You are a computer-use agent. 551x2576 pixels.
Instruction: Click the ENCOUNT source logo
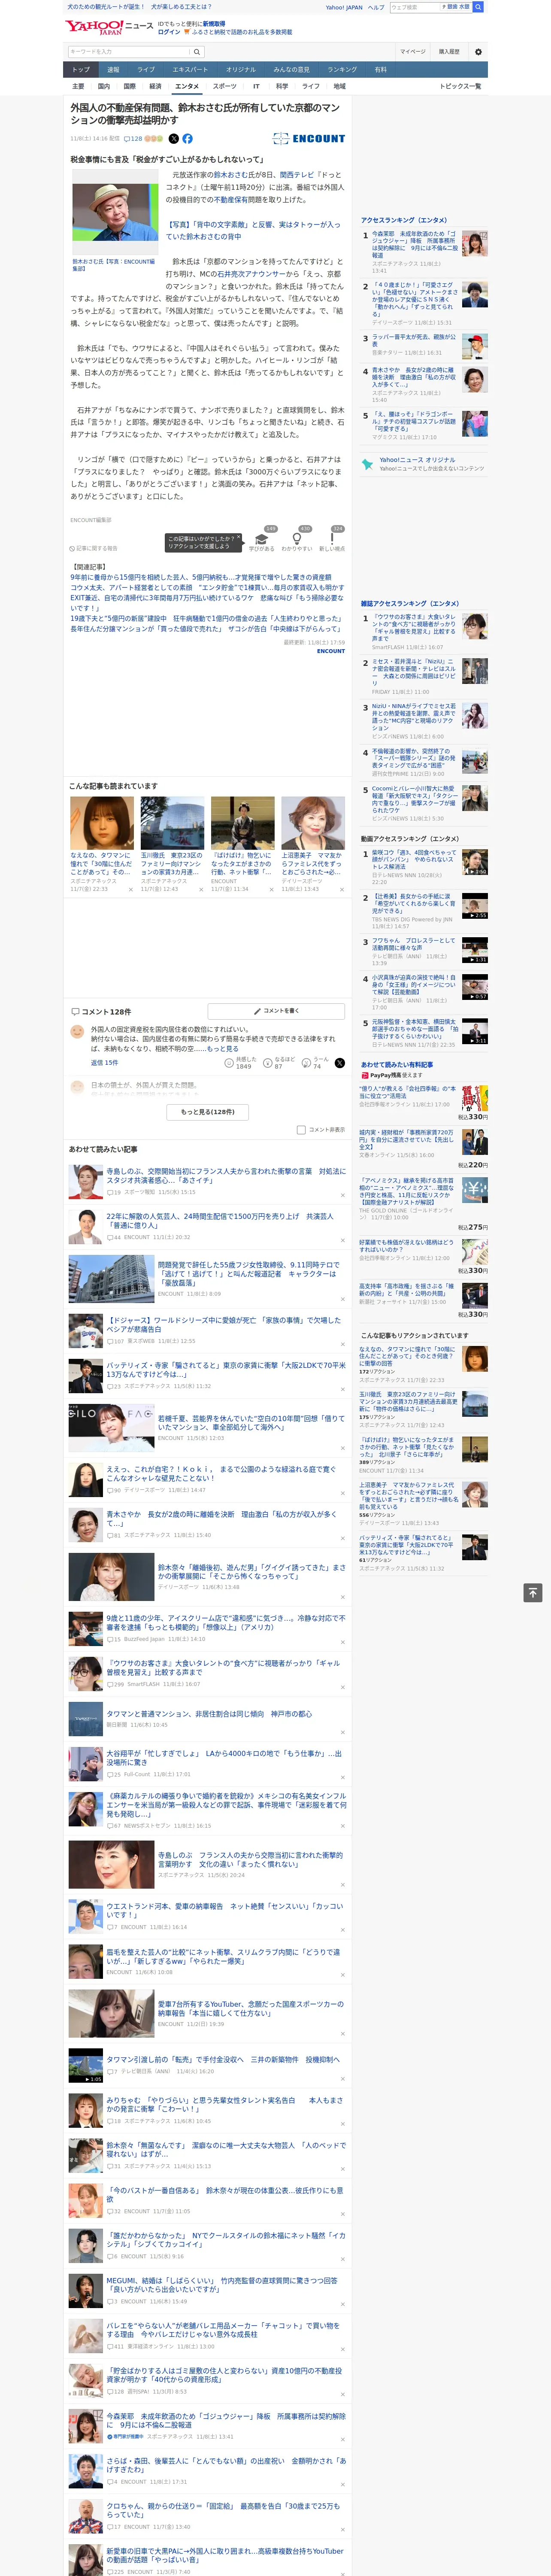(309, 139)
